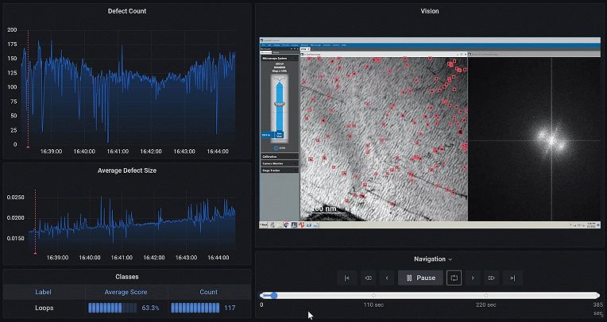The image size is (607, 322).
Task: Click the 110 sec timeline marker
Action: [373, 295]
